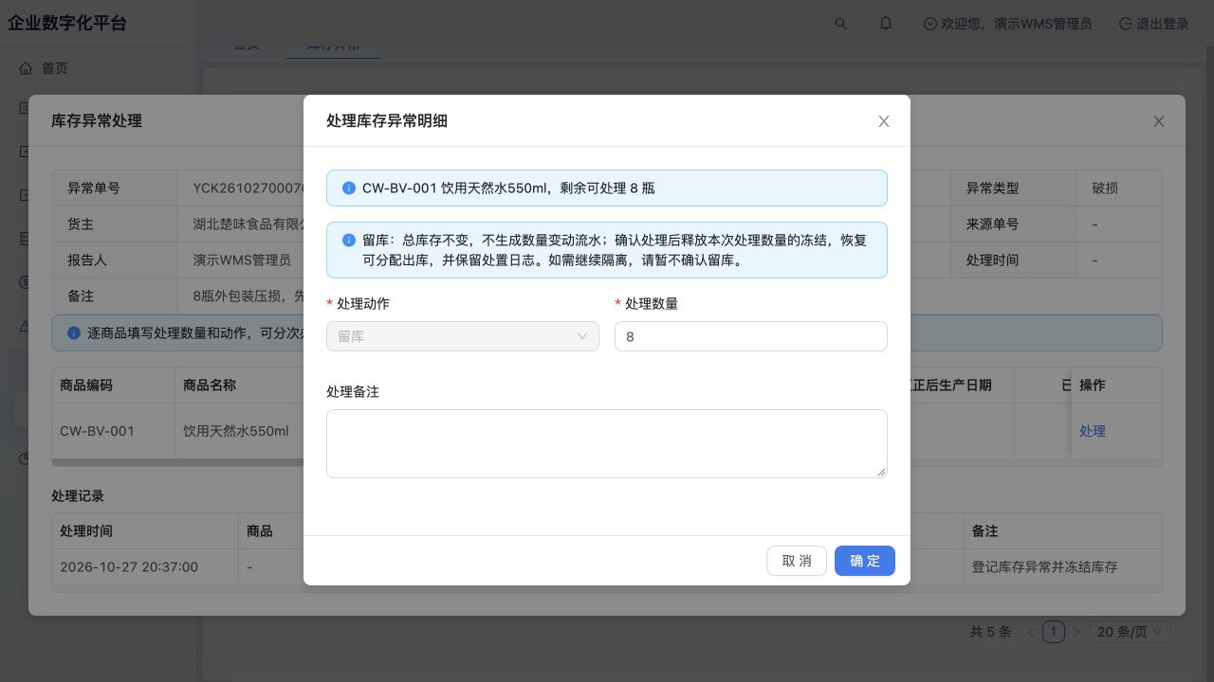Click the search magnifier icon in the header

point(840,24)
